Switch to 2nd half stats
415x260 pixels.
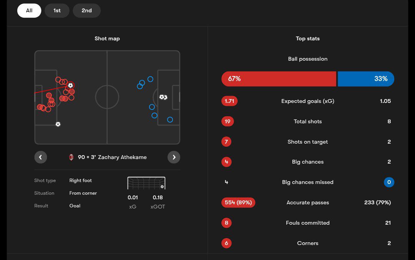[x=86, y=11]
